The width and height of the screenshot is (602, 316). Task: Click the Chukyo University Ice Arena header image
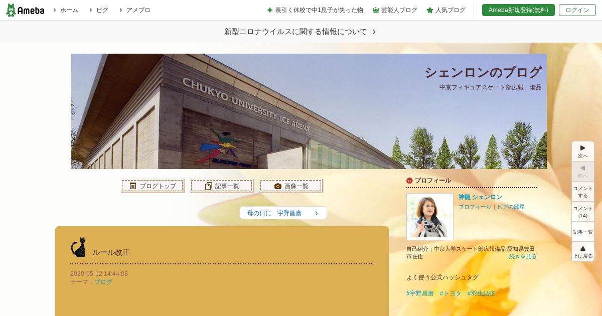(x=309, y=111)
